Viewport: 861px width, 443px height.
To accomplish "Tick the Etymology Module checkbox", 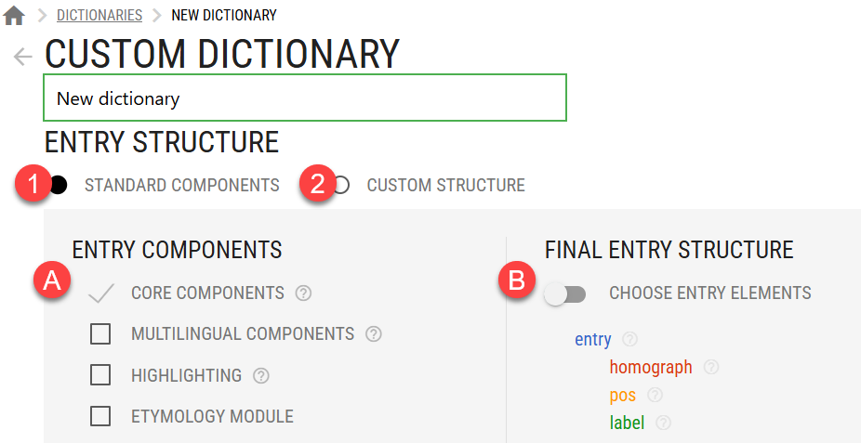I will click(x=99, y=417).
